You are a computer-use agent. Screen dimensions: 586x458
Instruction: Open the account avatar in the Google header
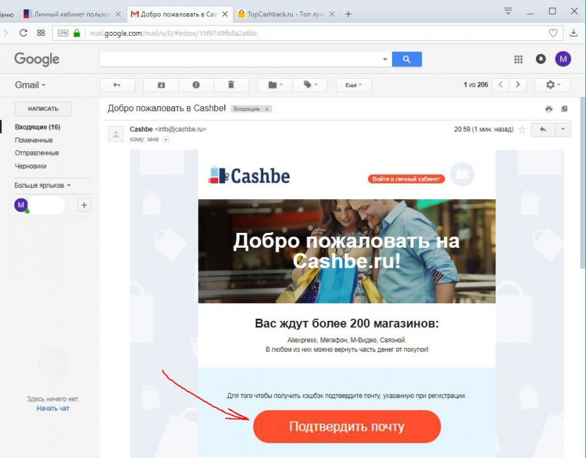coord(563,59)
